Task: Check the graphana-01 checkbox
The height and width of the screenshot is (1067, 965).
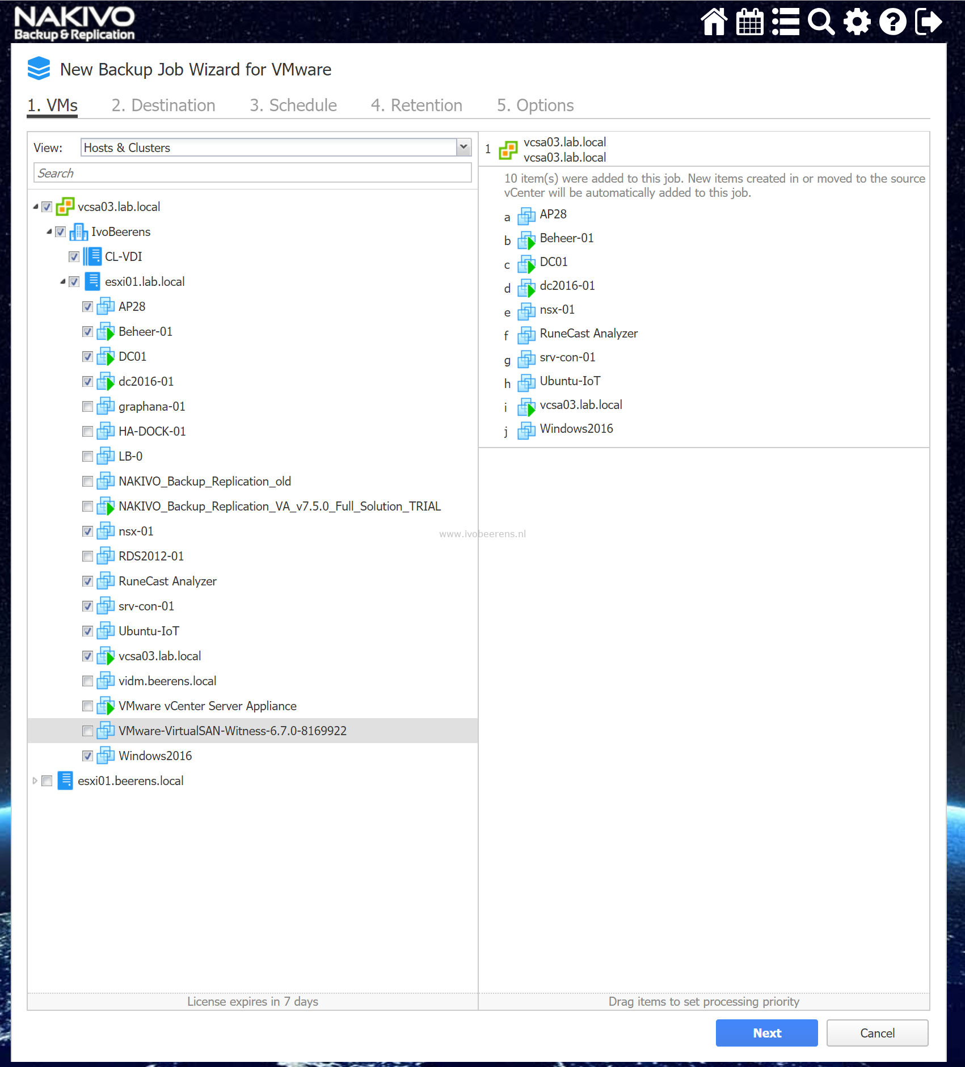Action: click(x=87, y=407)
